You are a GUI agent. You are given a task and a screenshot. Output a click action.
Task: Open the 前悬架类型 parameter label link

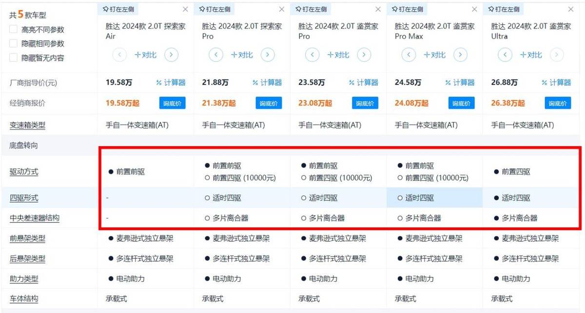coord(27,238)
